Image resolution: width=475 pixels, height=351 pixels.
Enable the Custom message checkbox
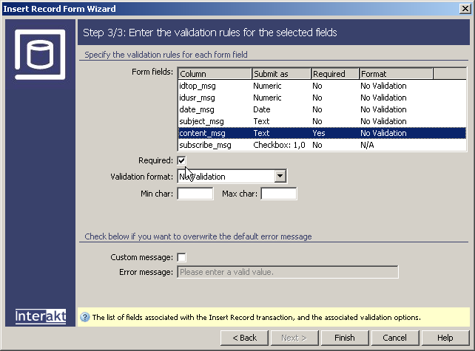(182, 257)
